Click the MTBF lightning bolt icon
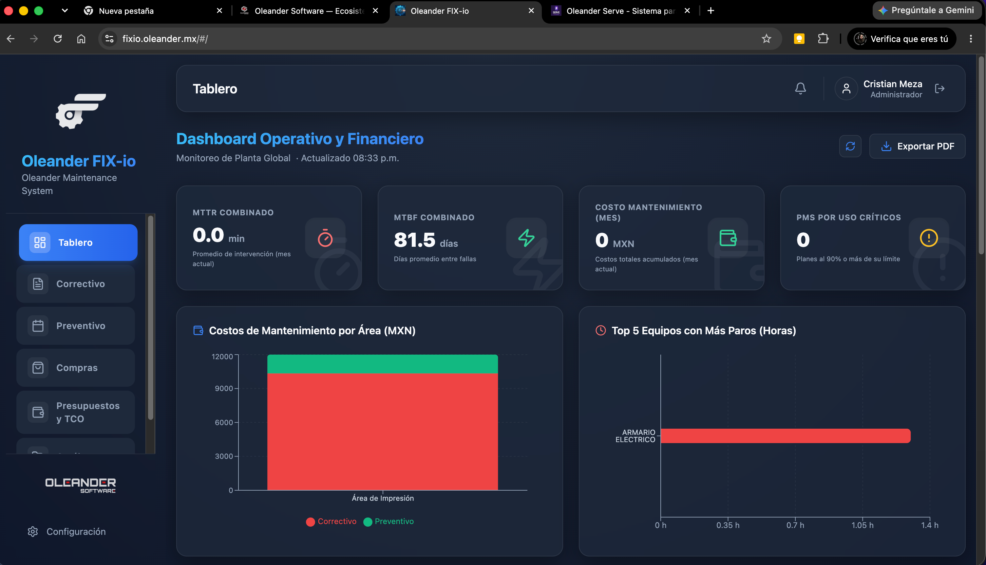Viewport: 986px width, 565px height. tap(526, 238)
